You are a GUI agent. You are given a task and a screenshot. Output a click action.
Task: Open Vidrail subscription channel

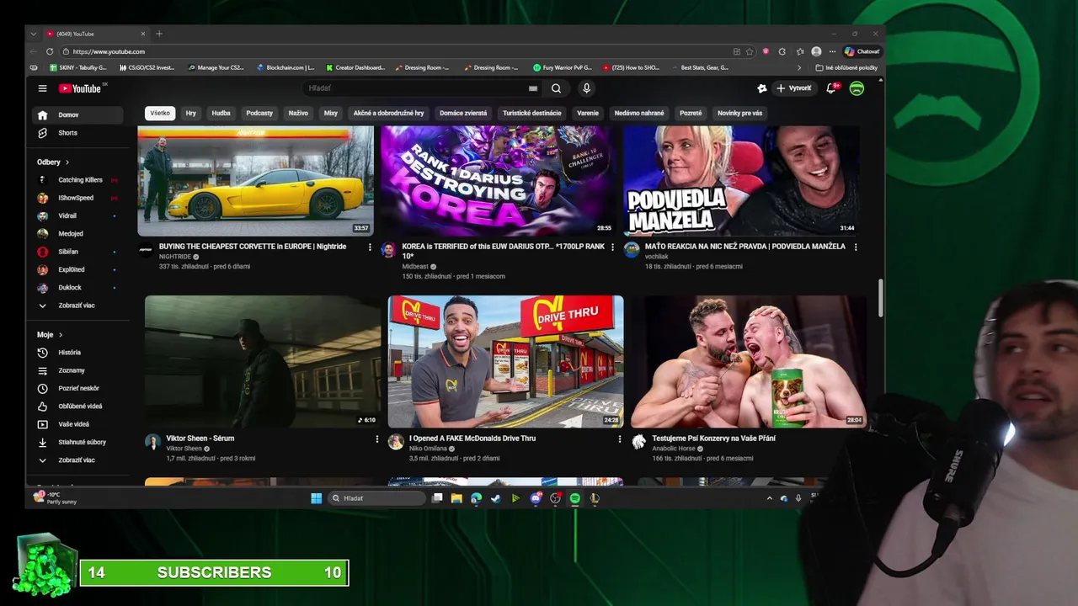click(78, 216)
